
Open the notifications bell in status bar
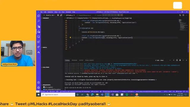click(x=187, y=92)
